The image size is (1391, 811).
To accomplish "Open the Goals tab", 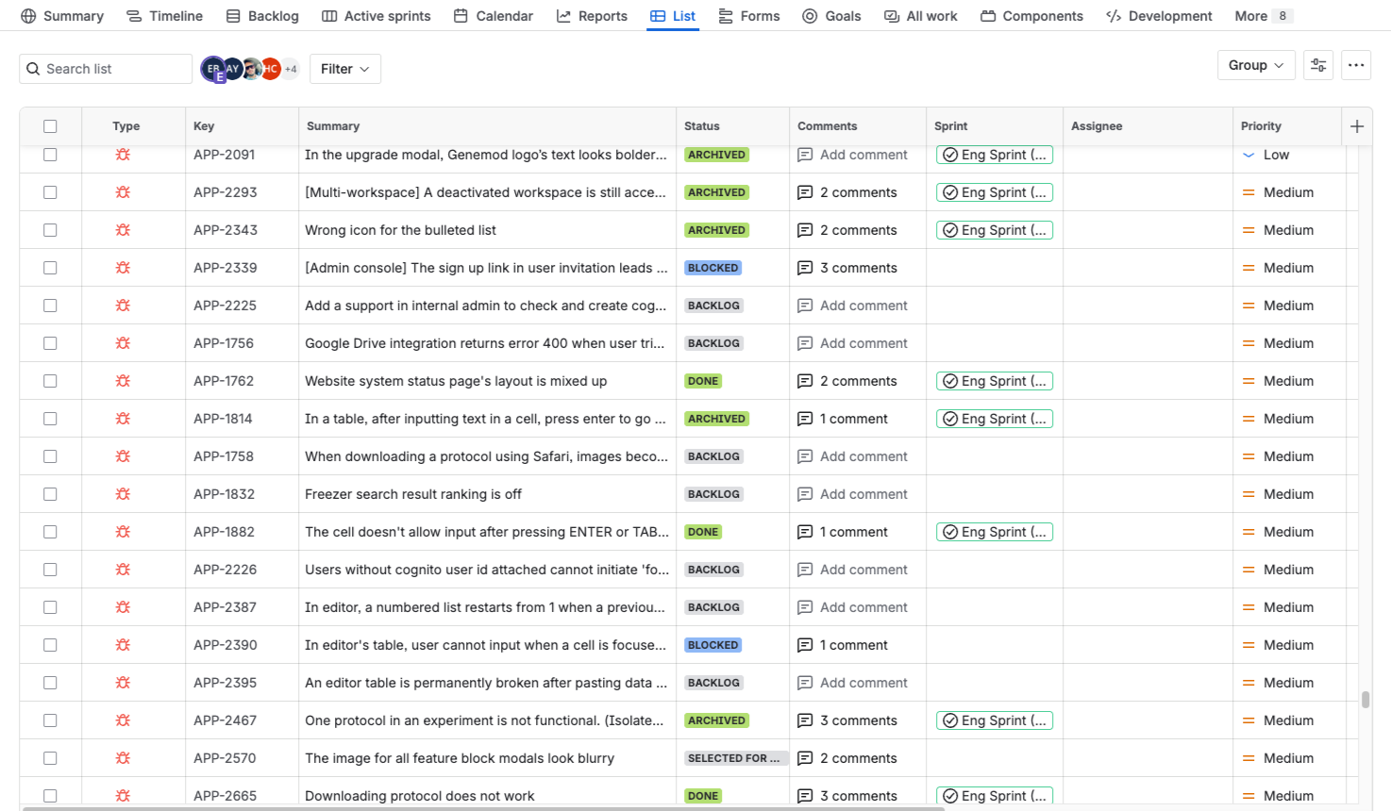I will (x=831, y=15).
